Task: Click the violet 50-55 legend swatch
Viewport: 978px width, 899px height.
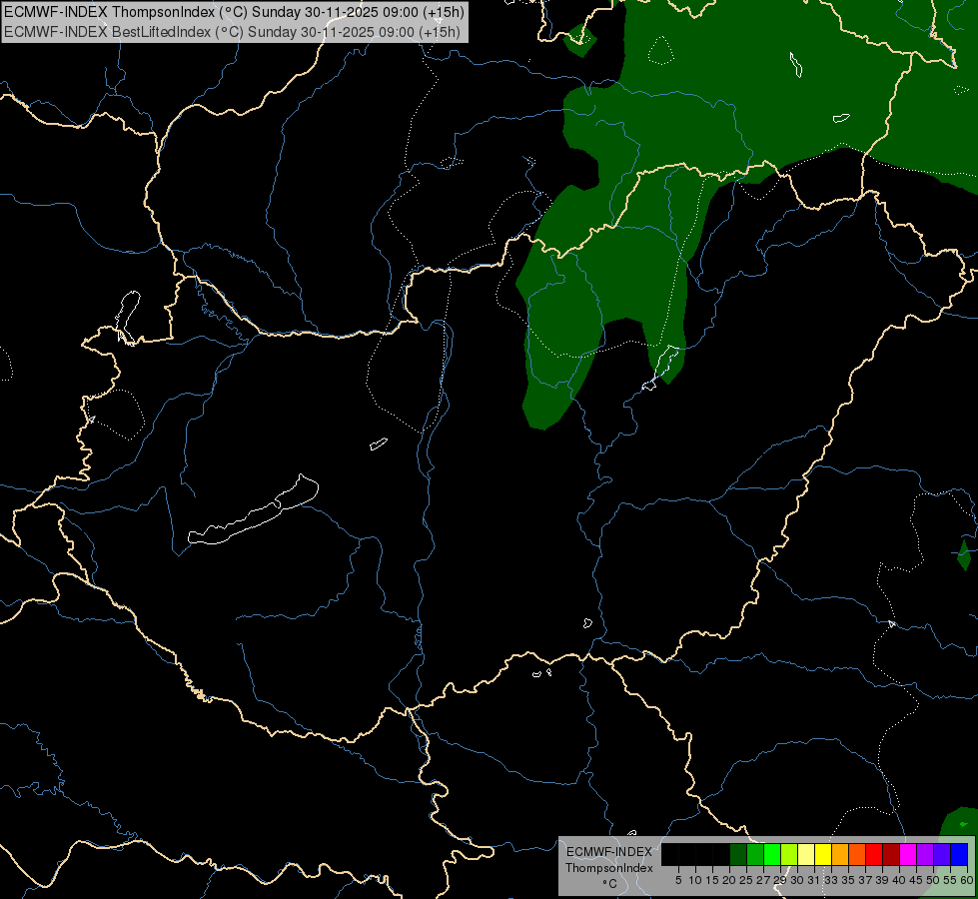Action: 942,854
